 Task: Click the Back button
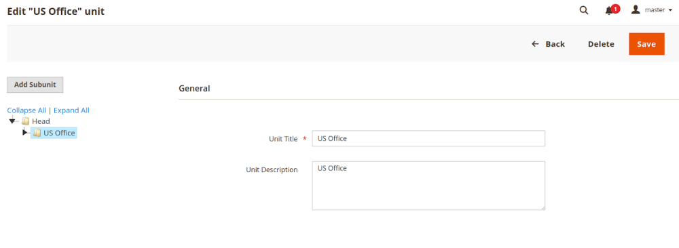[x=548, y=44]
